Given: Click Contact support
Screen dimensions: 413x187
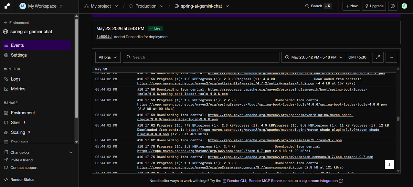Looking at the screenshot, I should 24,168.
